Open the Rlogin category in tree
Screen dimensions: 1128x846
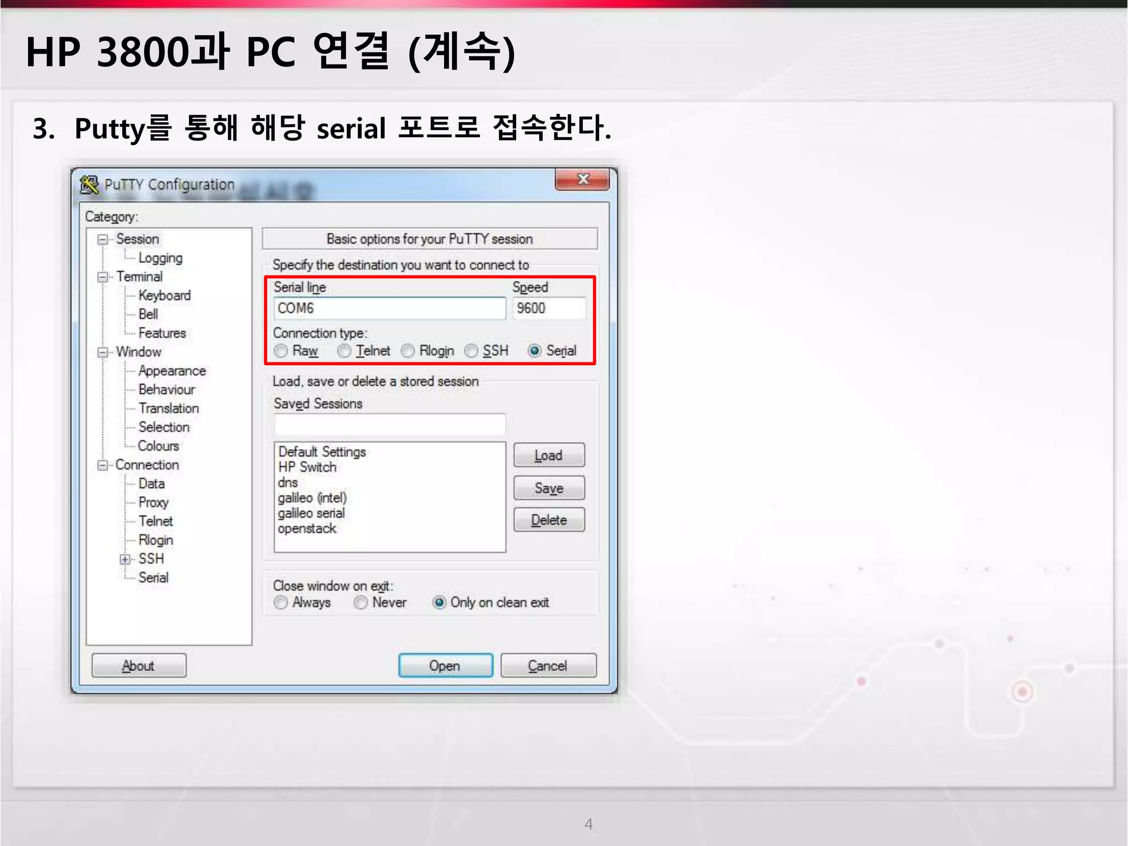tap(155, 540)
